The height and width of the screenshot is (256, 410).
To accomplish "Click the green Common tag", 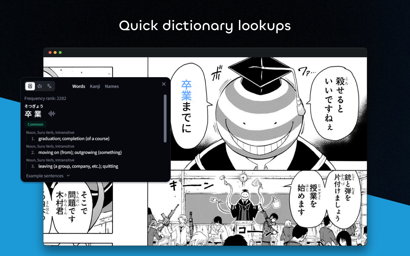I will (x=35, y=124).
